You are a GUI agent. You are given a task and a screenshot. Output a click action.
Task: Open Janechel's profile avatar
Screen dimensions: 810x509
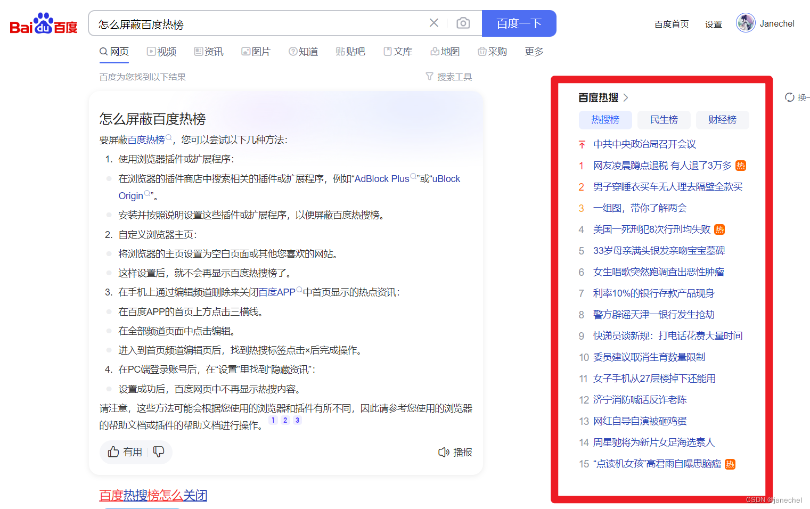[746, 23]
